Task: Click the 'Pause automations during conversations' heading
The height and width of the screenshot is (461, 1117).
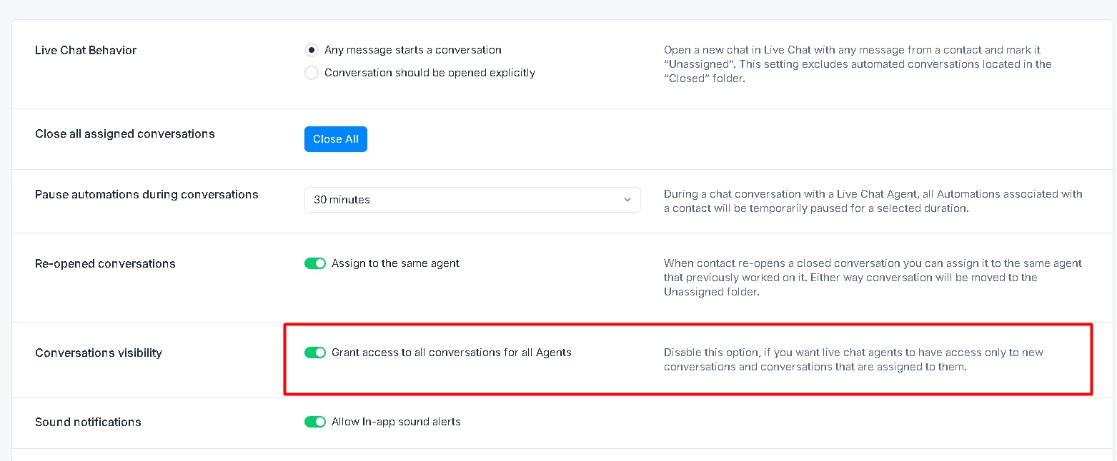Action: [147, 194]
